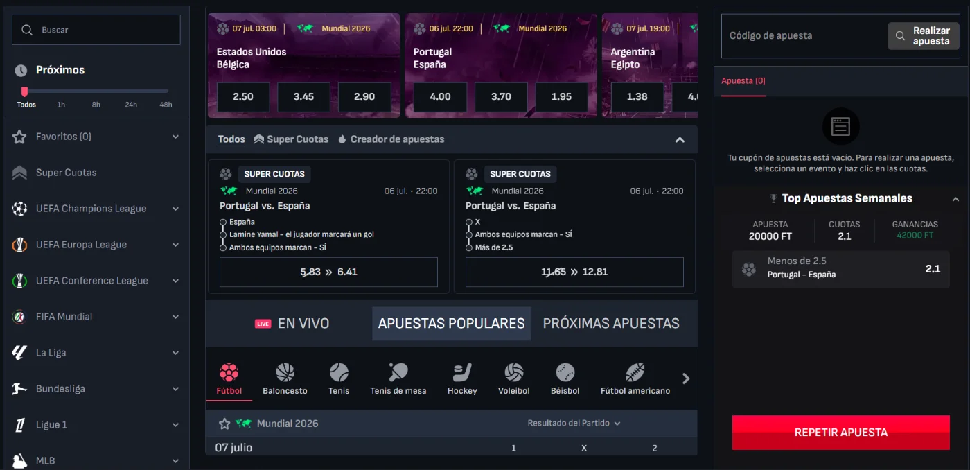Select the 48h time filter label
The image size is (970, 470).
166,105
